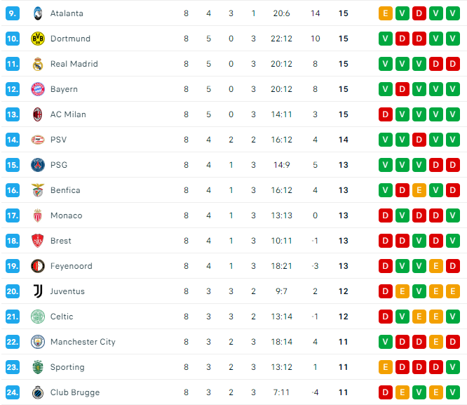Click the AC Milan crest
467x405 pixels.
click(38, 114)
